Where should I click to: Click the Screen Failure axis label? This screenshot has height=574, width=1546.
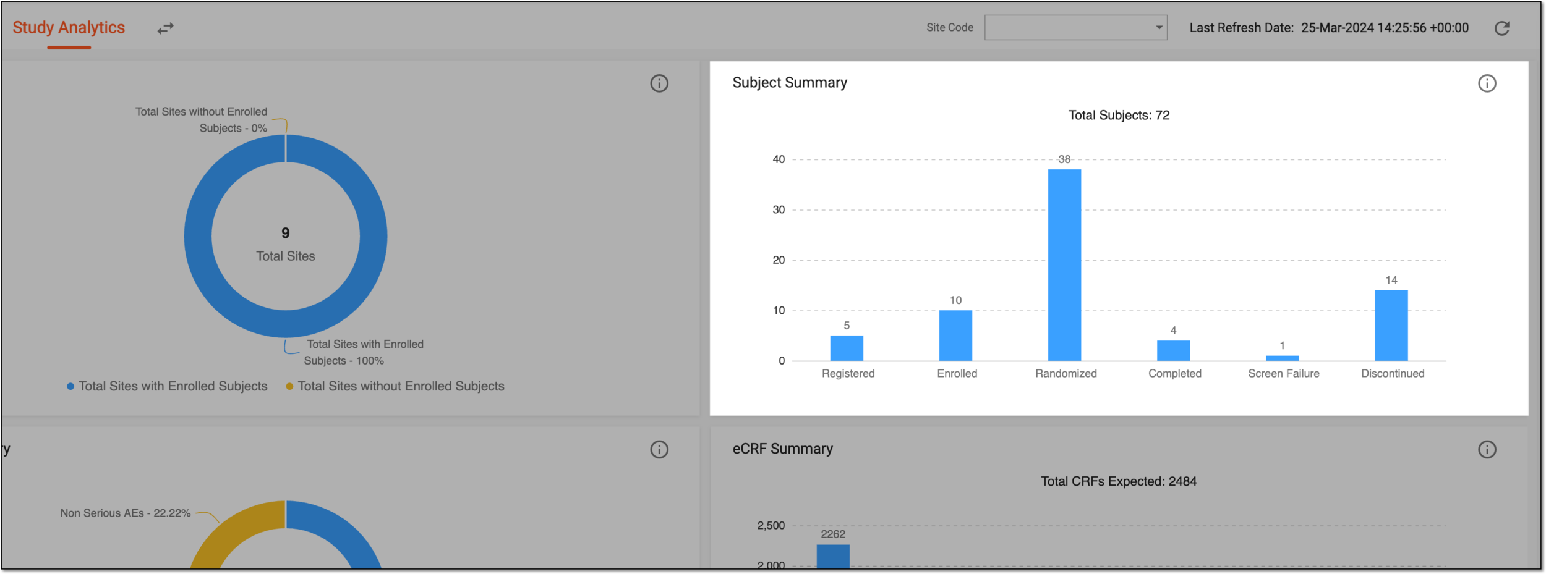[1284, 374]
